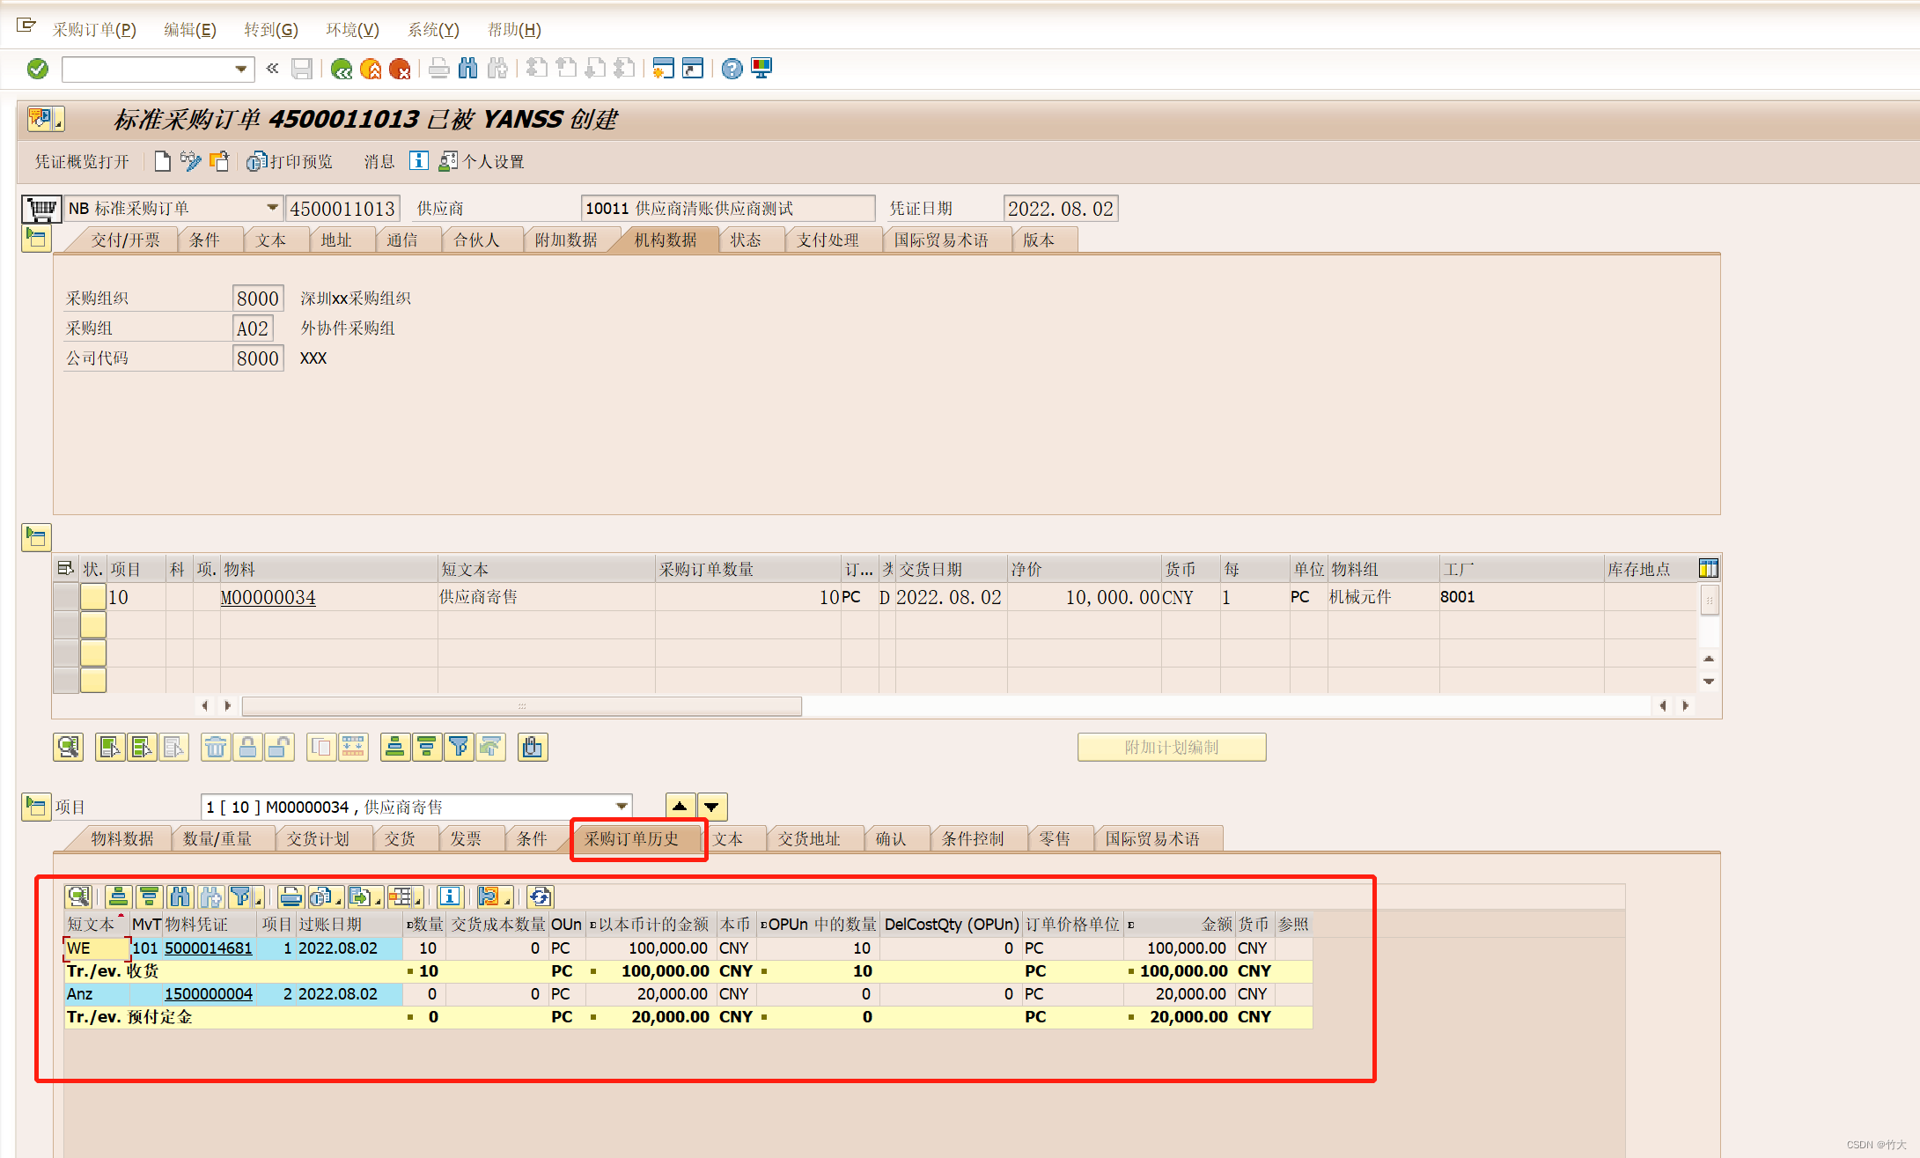The width and height of the screenshot is (1920, 1158).
Task: Click the Print icon in the toolbar
Action: click(438, 69)
